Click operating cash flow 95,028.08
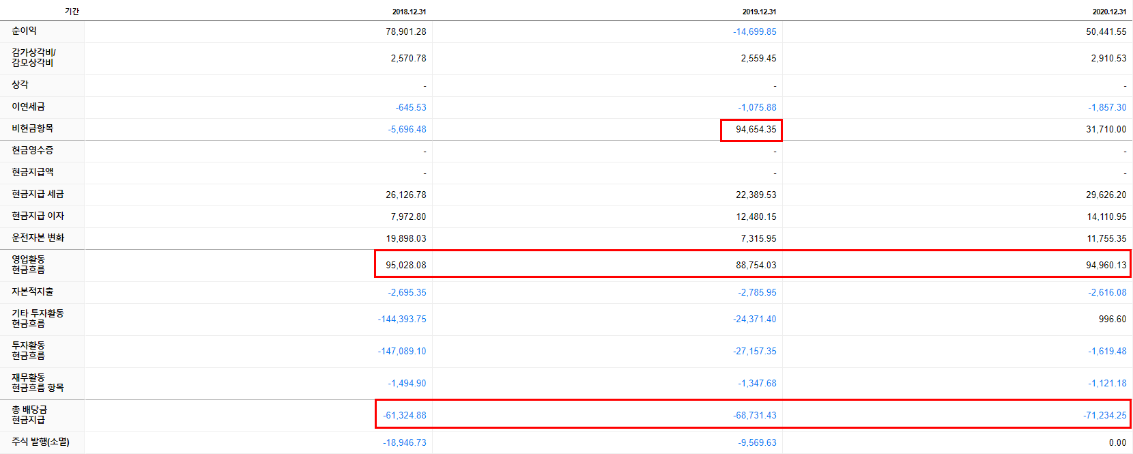1133x454 pixels. click(405, 265)
